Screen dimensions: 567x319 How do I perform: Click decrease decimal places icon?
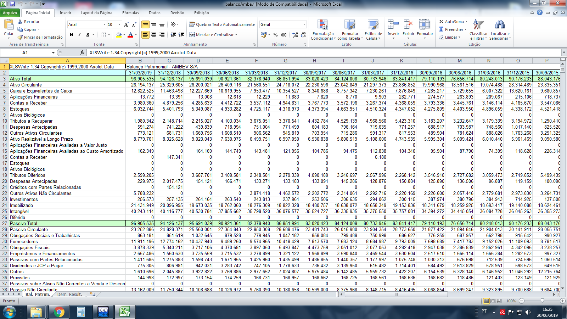tap(303, 35)
